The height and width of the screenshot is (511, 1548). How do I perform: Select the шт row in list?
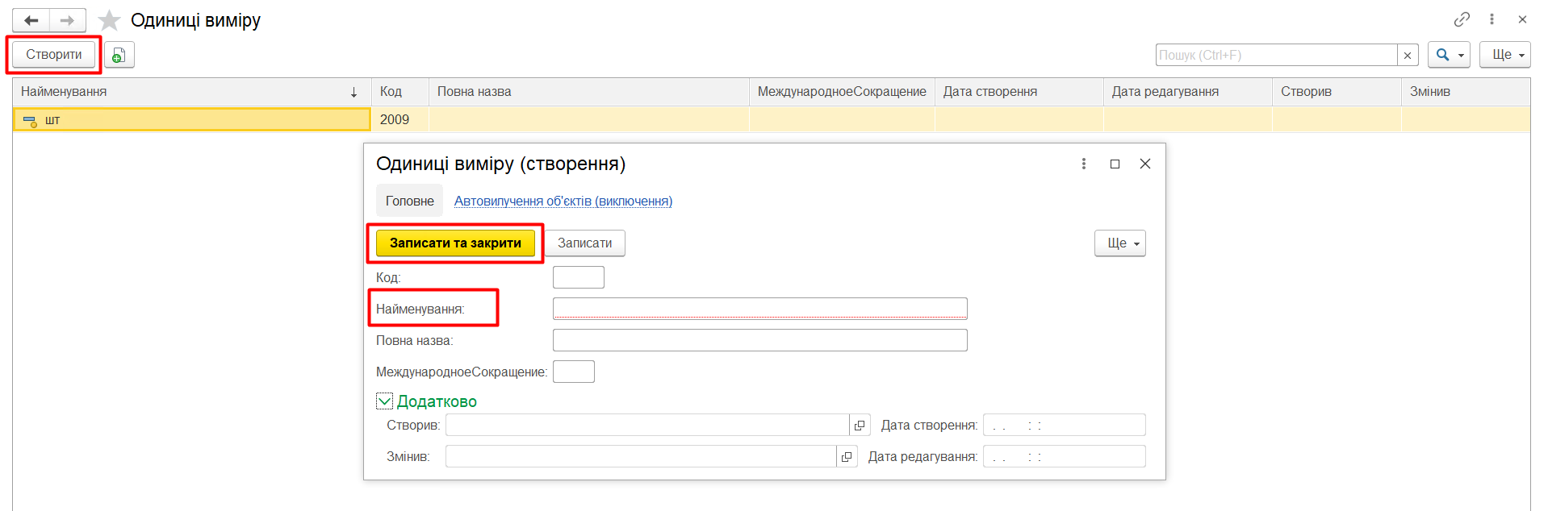click(194, 120)
